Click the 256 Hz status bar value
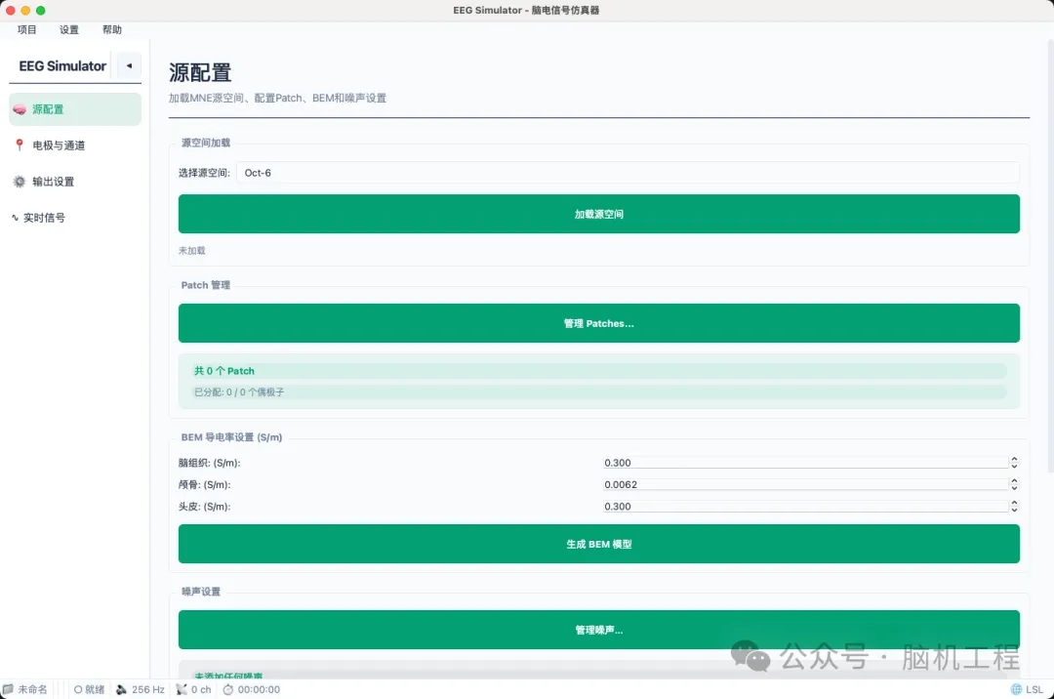This screenshot has height=699, width=1054. click(148, 689)
